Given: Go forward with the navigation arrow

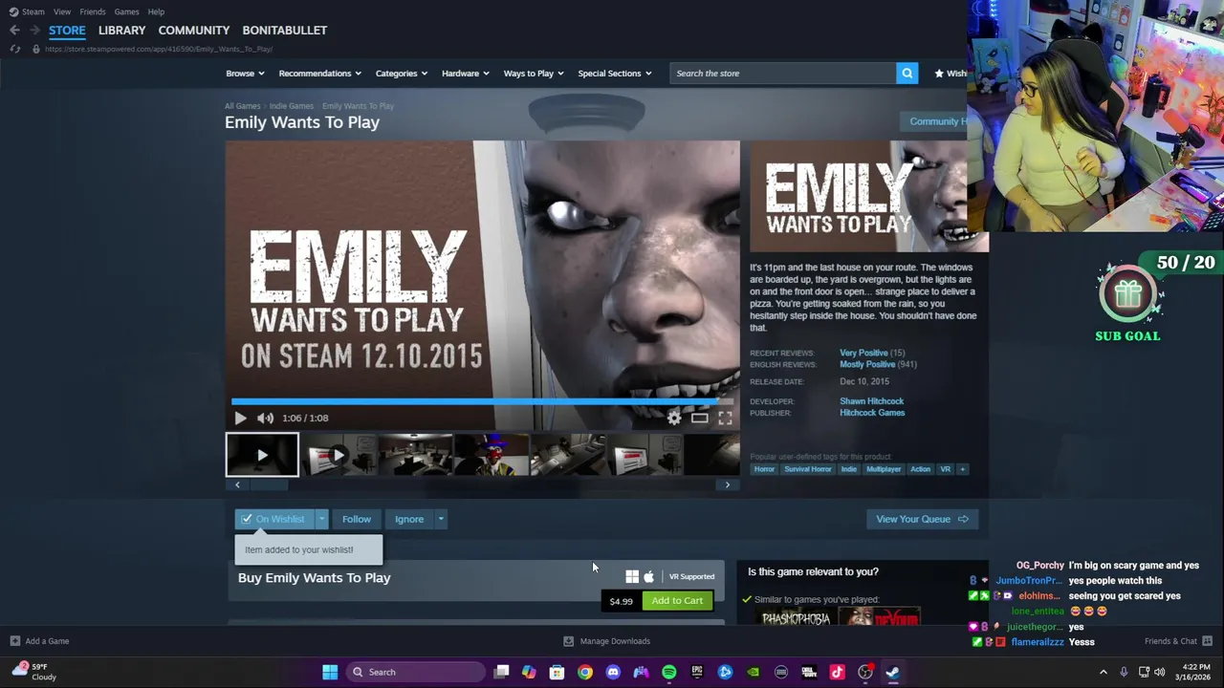Looking at the screenshot, I should [34, 31].
